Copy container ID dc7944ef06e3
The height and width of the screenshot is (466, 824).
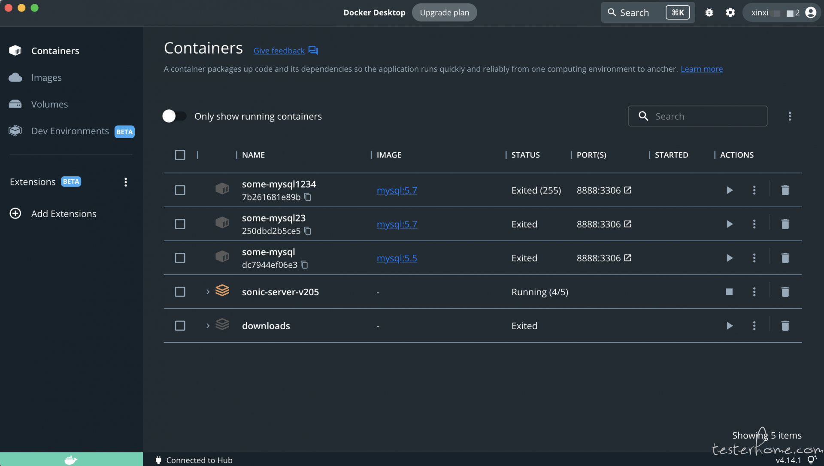(x=305, y=265)
